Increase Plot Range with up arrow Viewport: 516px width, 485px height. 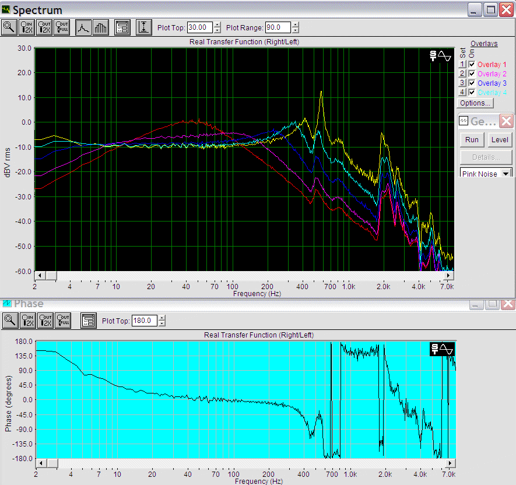pos(296,24)
